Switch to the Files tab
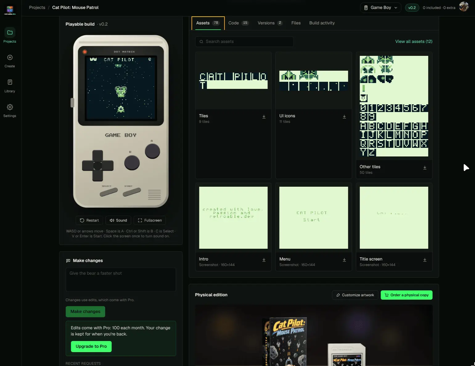The image size is (475, 366). pos(296,23)
